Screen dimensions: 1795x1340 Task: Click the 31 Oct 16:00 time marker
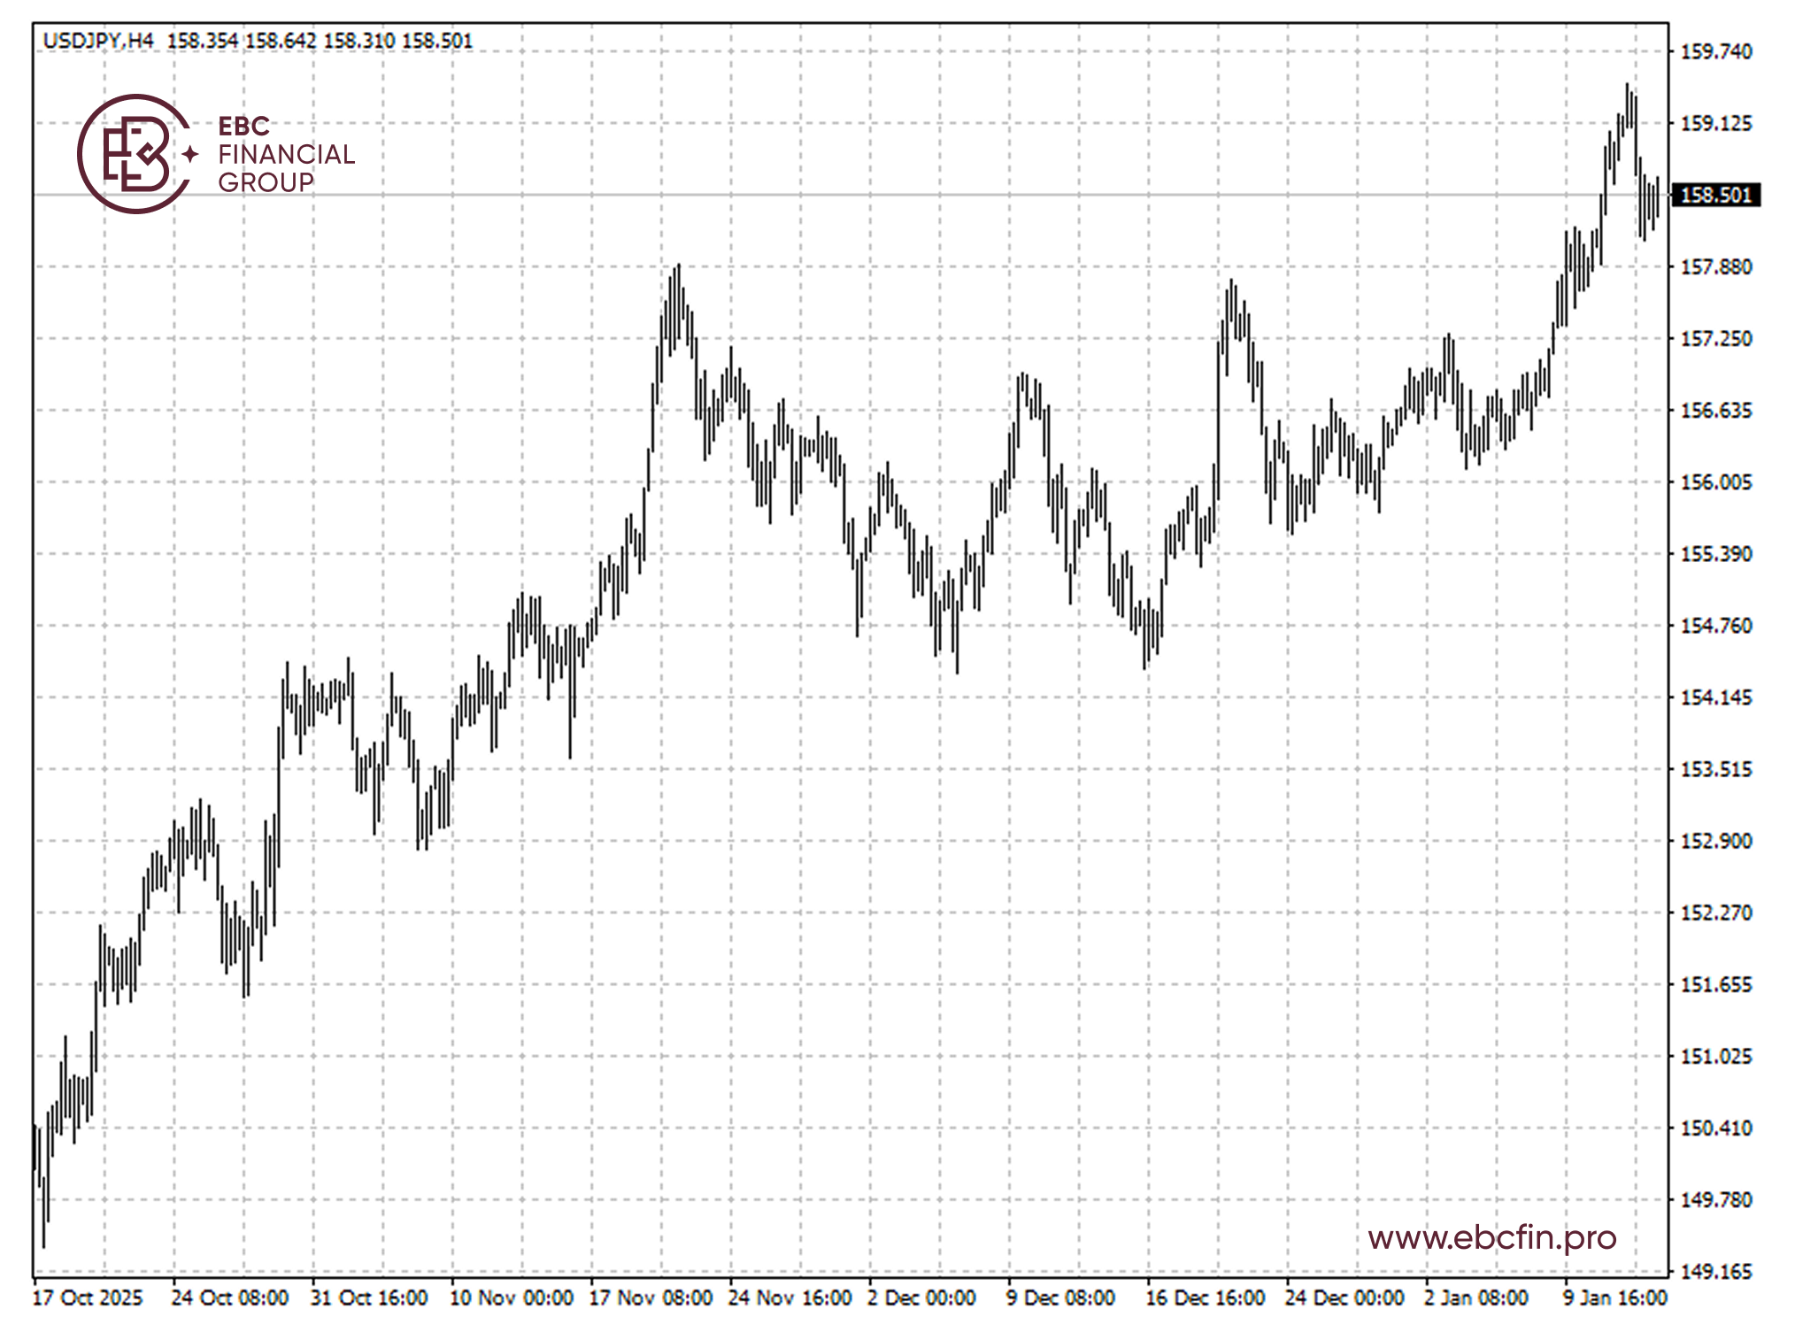pos(369,1298)
